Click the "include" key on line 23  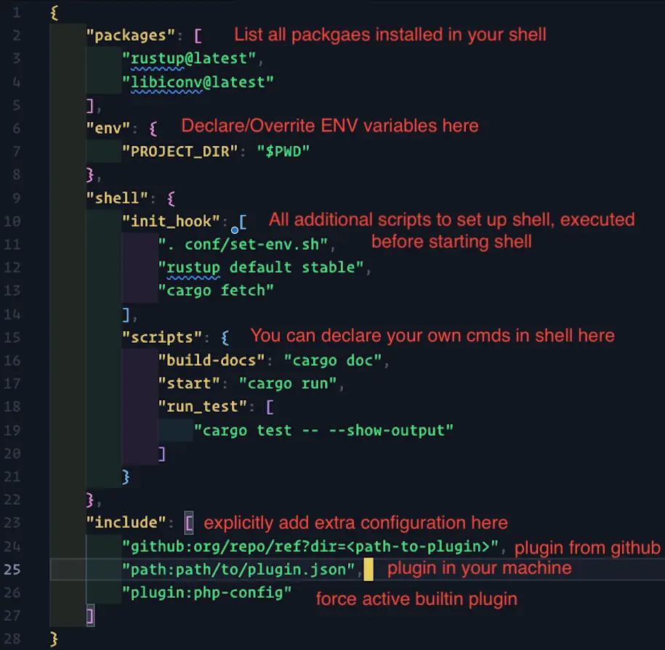126,522
